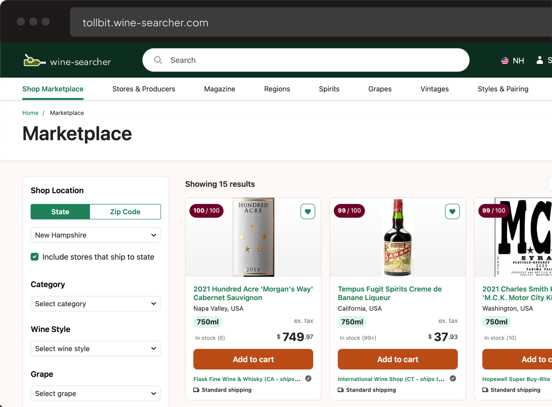Select the State location toggle
Image resolution: width=552 pixels, height=407 pixels.
[60, 212]
